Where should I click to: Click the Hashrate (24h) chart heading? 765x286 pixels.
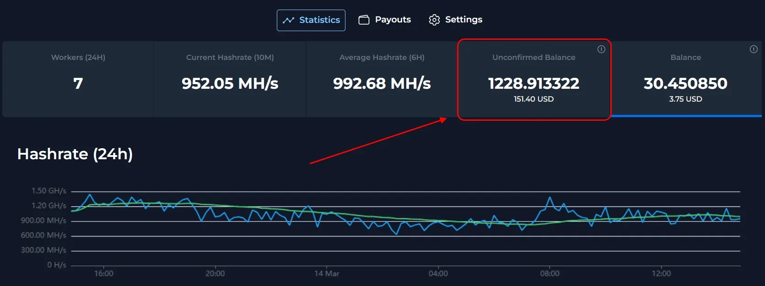pos(75,154)
